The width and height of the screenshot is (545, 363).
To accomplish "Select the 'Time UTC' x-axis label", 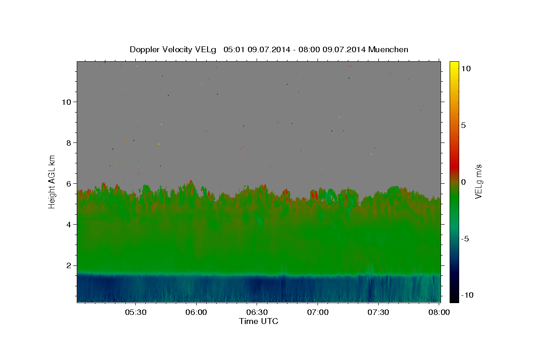I will [x=258, y=321].
